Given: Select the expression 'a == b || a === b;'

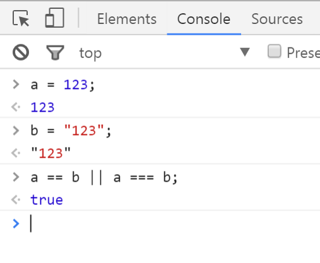Looking at the screenshot, I should (104, 177).
